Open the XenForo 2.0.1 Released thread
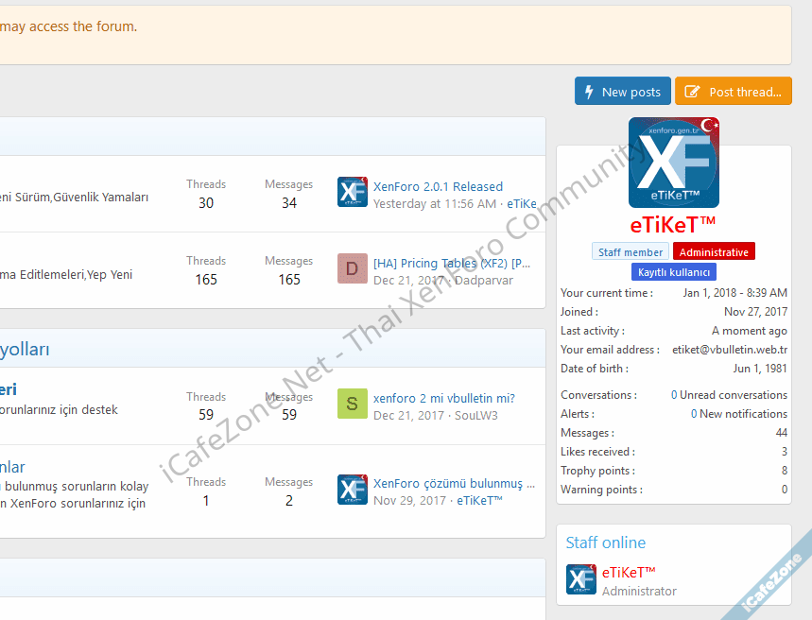The image size is (812, 620). (438, 186)
